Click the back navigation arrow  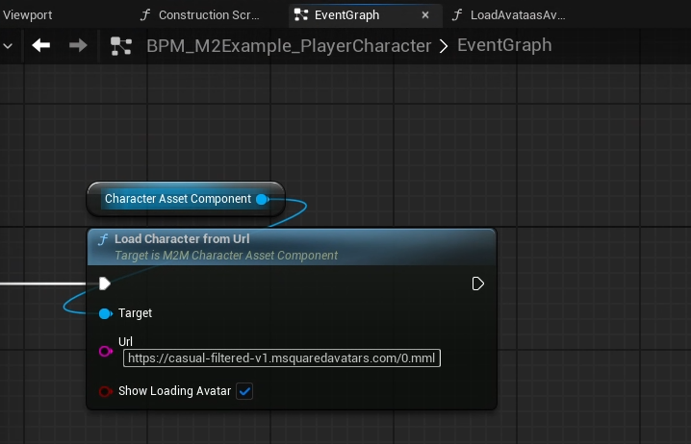[40, 45]
